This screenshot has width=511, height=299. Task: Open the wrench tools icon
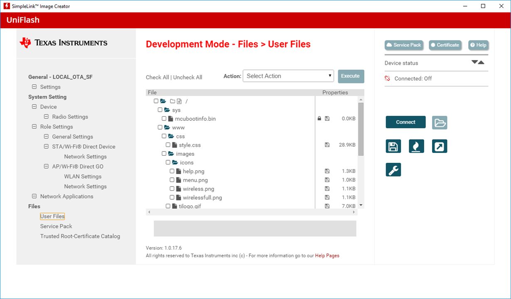point(393,169)
